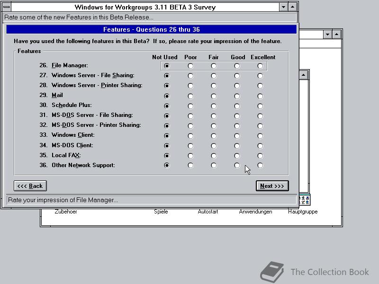Rate Local FAX as Good

point(237,156)
